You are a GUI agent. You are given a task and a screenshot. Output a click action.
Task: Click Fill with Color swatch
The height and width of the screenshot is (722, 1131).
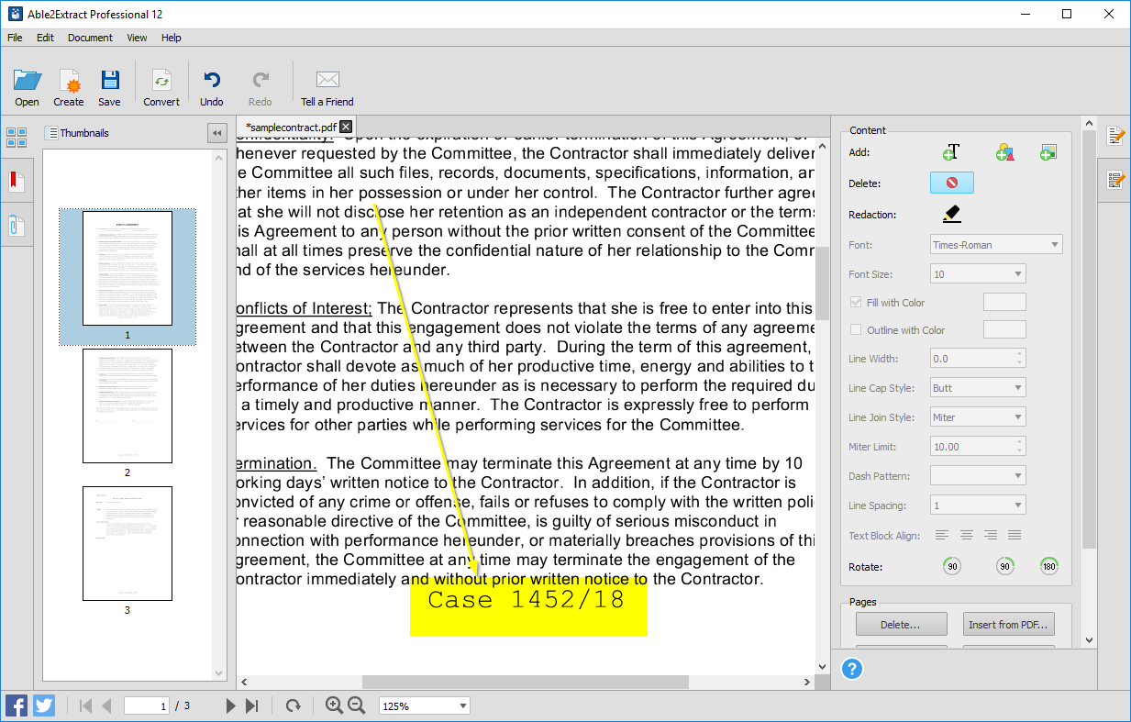(1004, 302)
